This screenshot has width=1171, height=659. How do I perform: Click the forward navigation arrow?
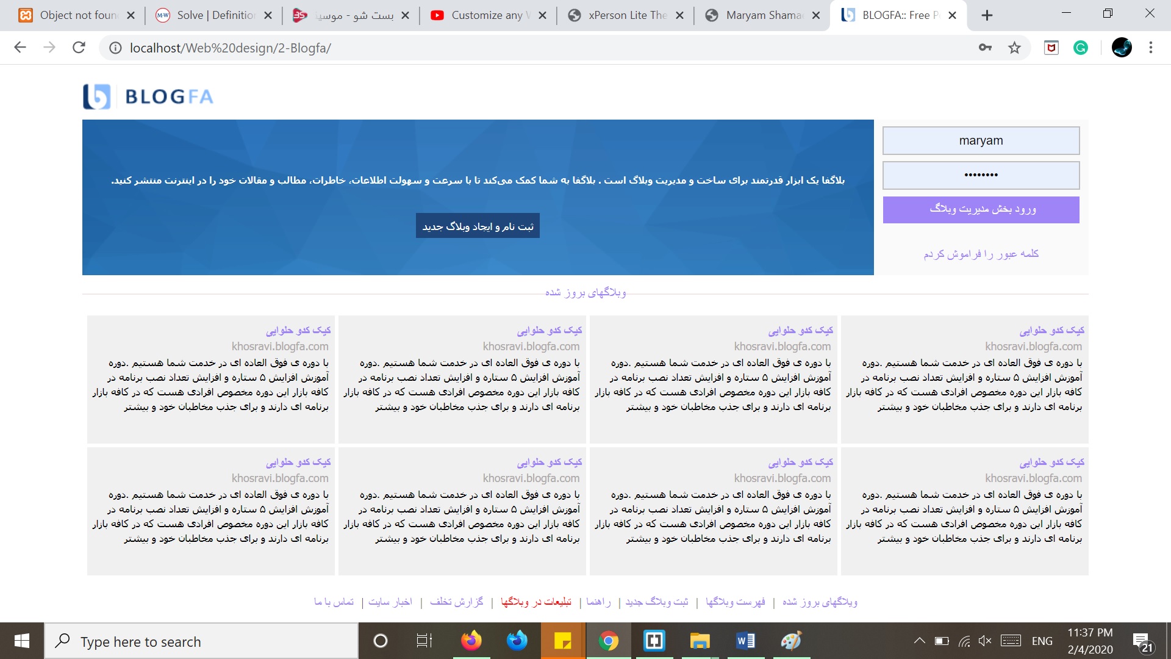[x=49, y=48]
